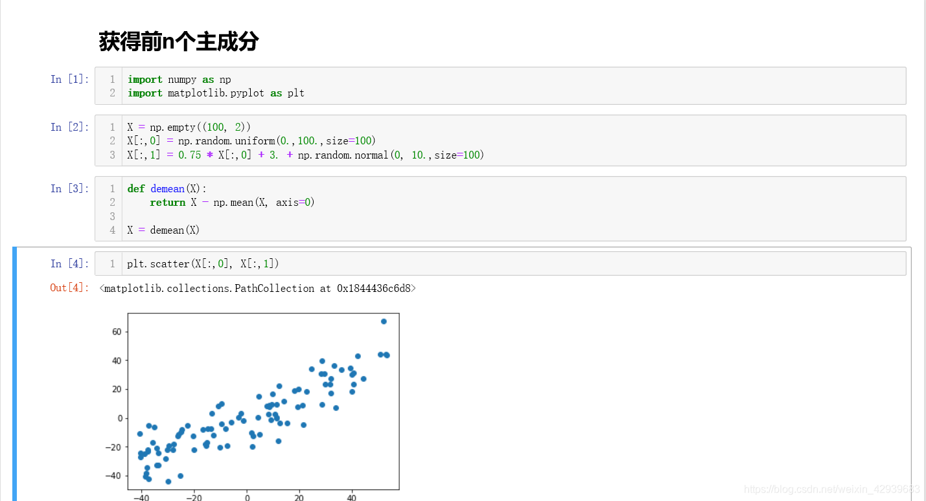Click y-axis tick label 60 on plot
Image resolution: width=926 pixels, height=501 pixels.
[x=117, y=331]
